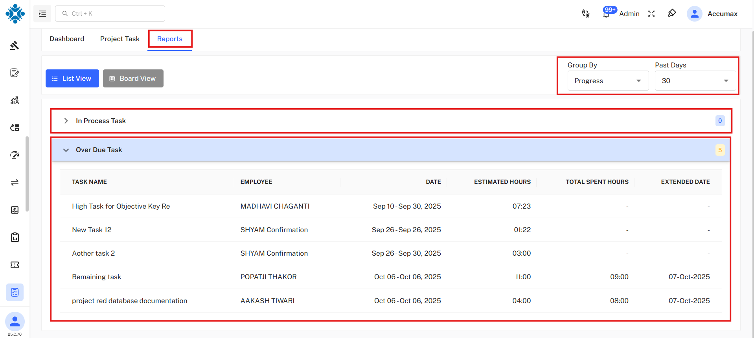Click the gavel icon in sidebar
This screenshot has height=338, width=754.
point(15,45)
